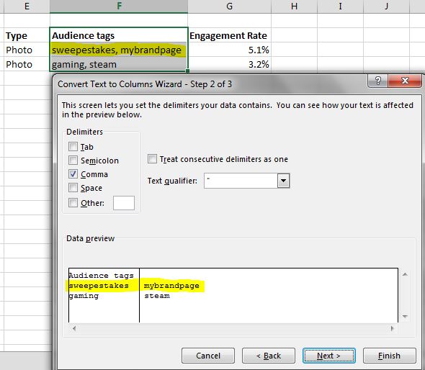Select the 3.2% engagement cell
425x370 pixels.
coord(230,64)
